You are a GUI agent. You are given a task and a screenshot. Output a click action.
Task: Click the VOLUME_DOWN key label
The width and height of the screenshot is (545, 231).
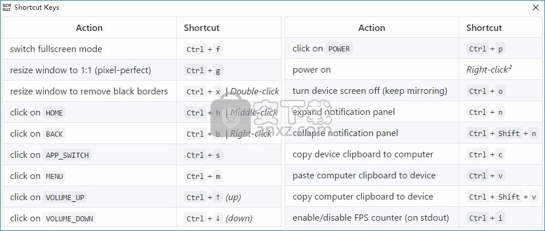[69, 219]
